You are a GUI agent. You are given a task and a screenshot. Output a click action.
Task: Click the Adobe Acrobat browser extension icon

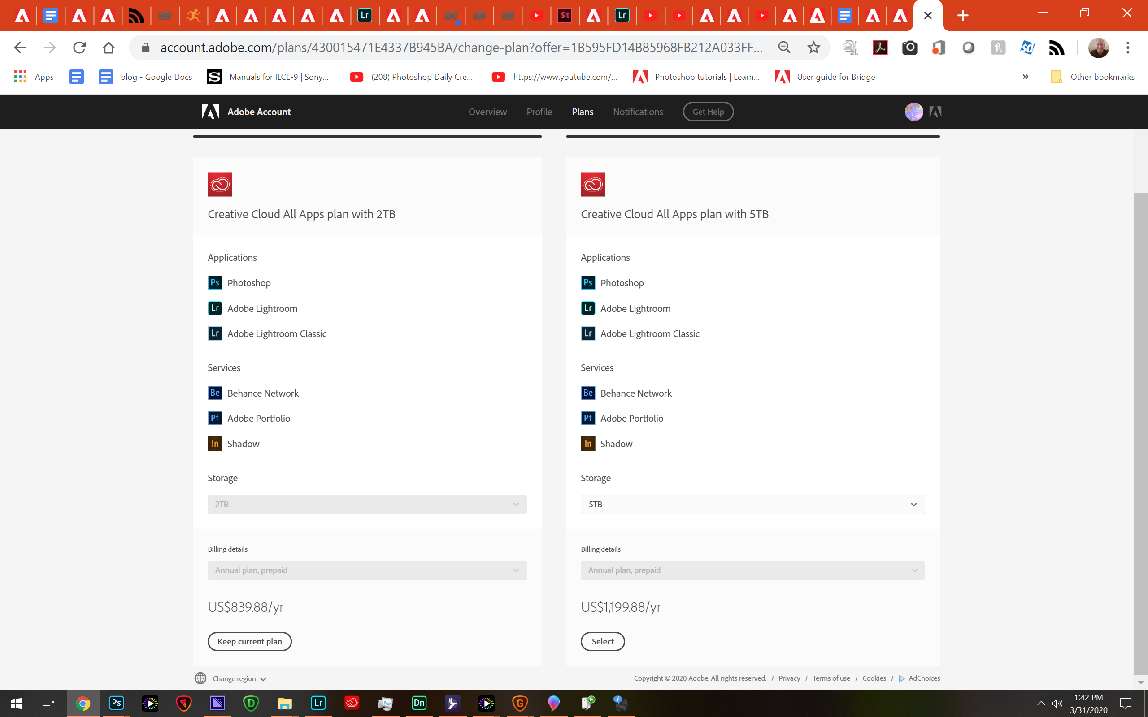[x=880, y=48]
